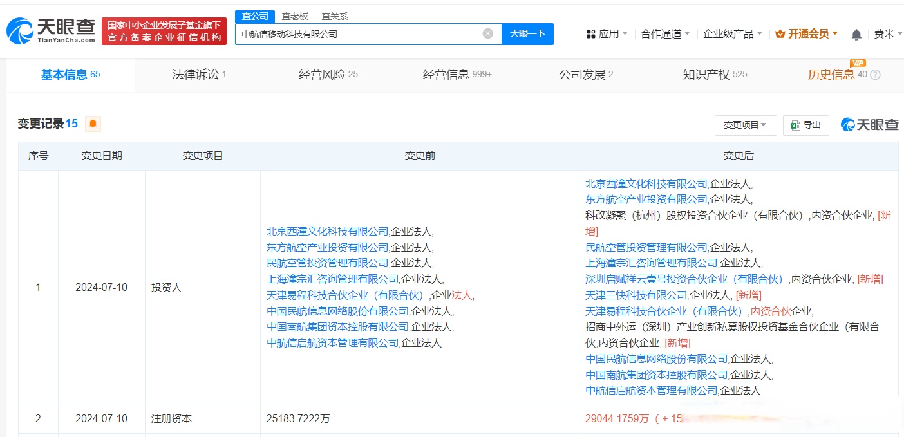The height and width of the screenshot is (437, 904).
Task: Click the VIP badge on 历史信息 tab
Action: pos(859,63)
